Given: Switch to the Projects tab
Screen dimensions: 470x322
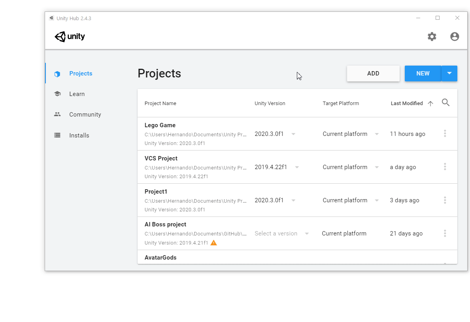Looking at the screenshot, I should click(x=81, y=73).
